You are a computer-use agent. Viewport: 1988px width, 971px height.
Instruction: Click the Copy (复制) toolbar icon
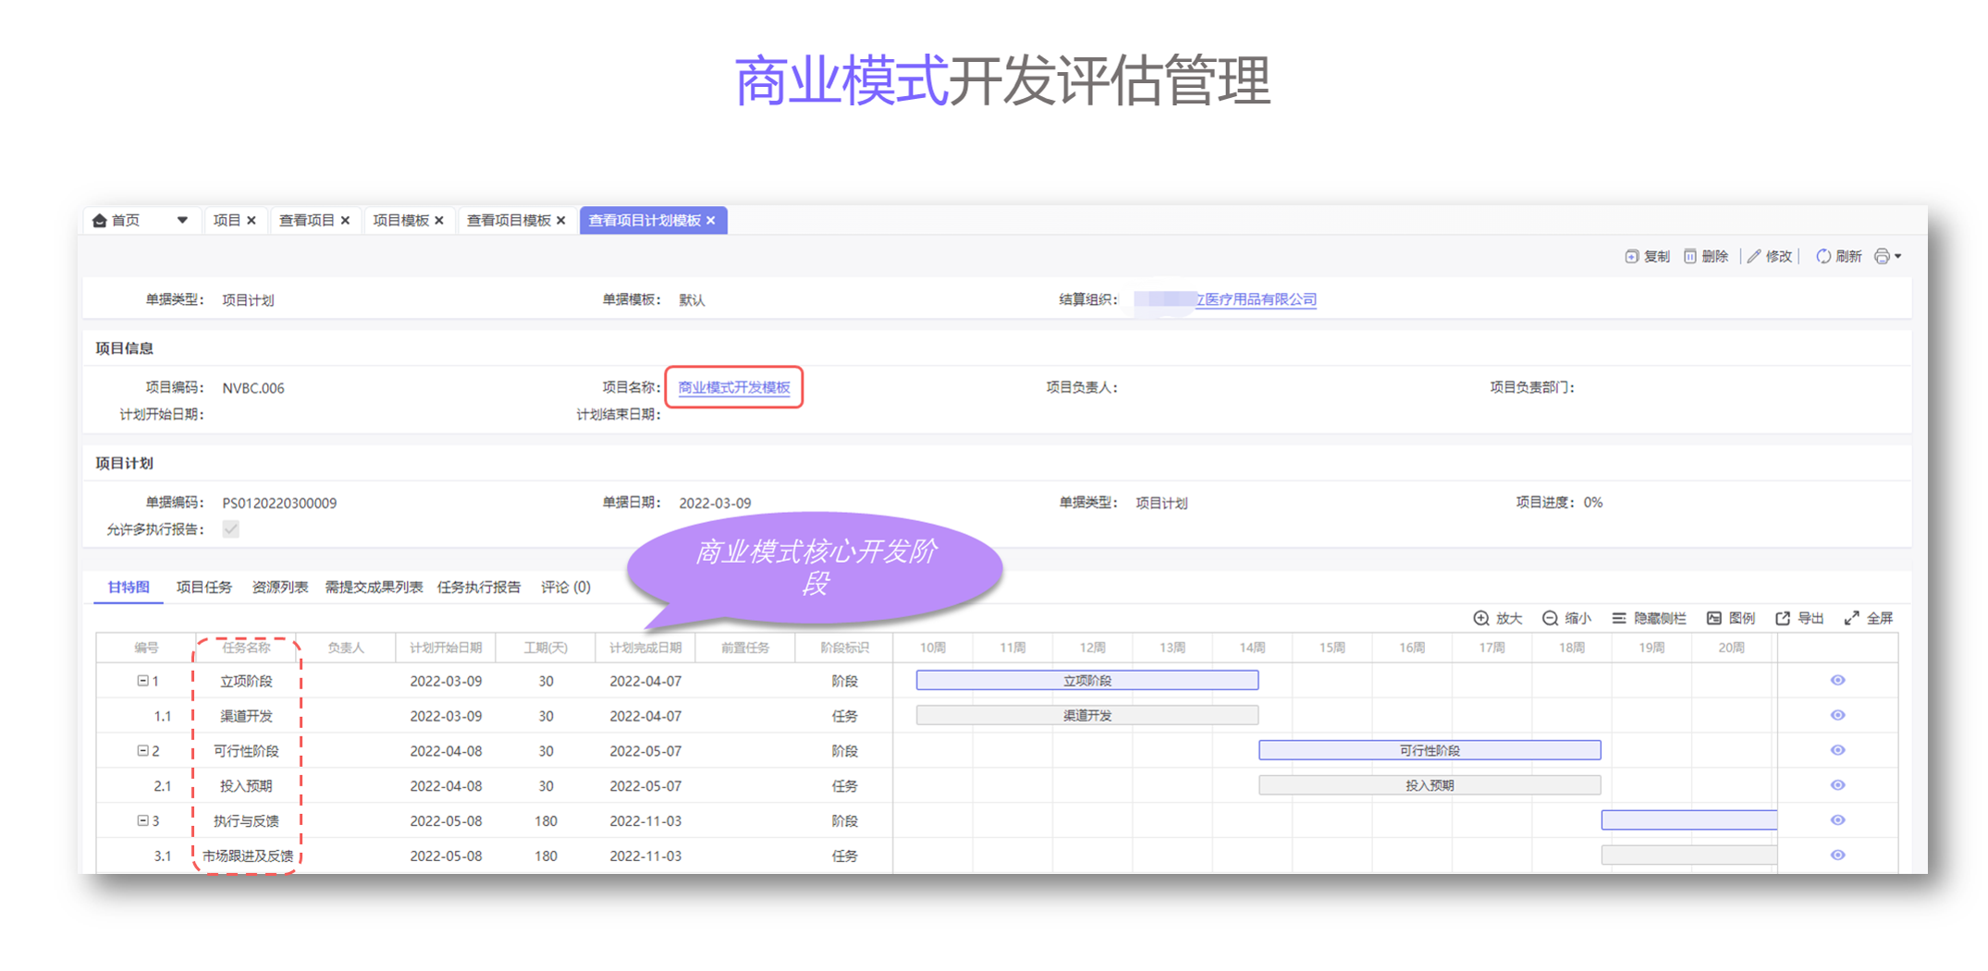pyautogui.click(x=1632, y=256)
